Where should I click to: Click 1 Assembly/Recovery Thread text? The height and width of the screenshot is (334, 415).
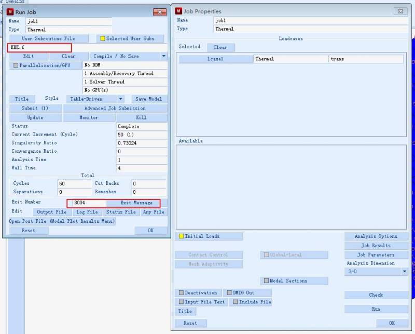click(119, 73)
